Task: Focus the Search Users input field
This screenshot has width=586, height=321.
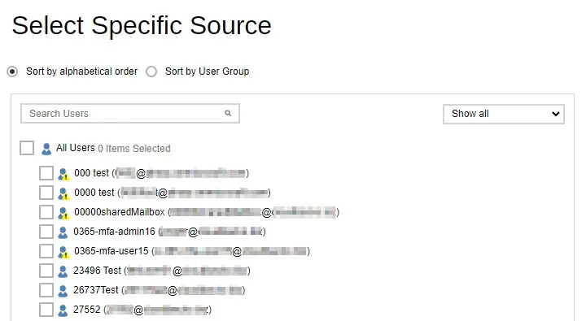Action: coord(130,114)
